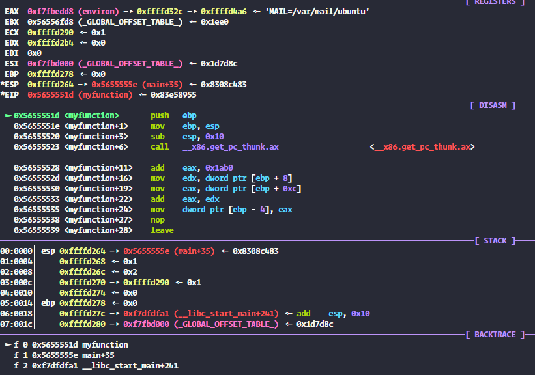Screen dimensions: 535x375
Task: Click stack row 07:001c _GLOBAL_OFFSET_TABLE_ pointer
Action: point(201,325)
